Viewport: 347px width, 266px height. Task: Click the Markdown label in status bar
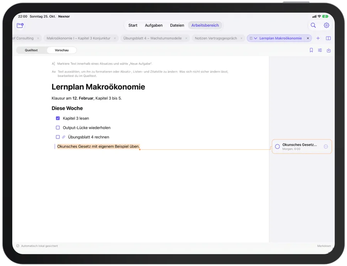324,246
